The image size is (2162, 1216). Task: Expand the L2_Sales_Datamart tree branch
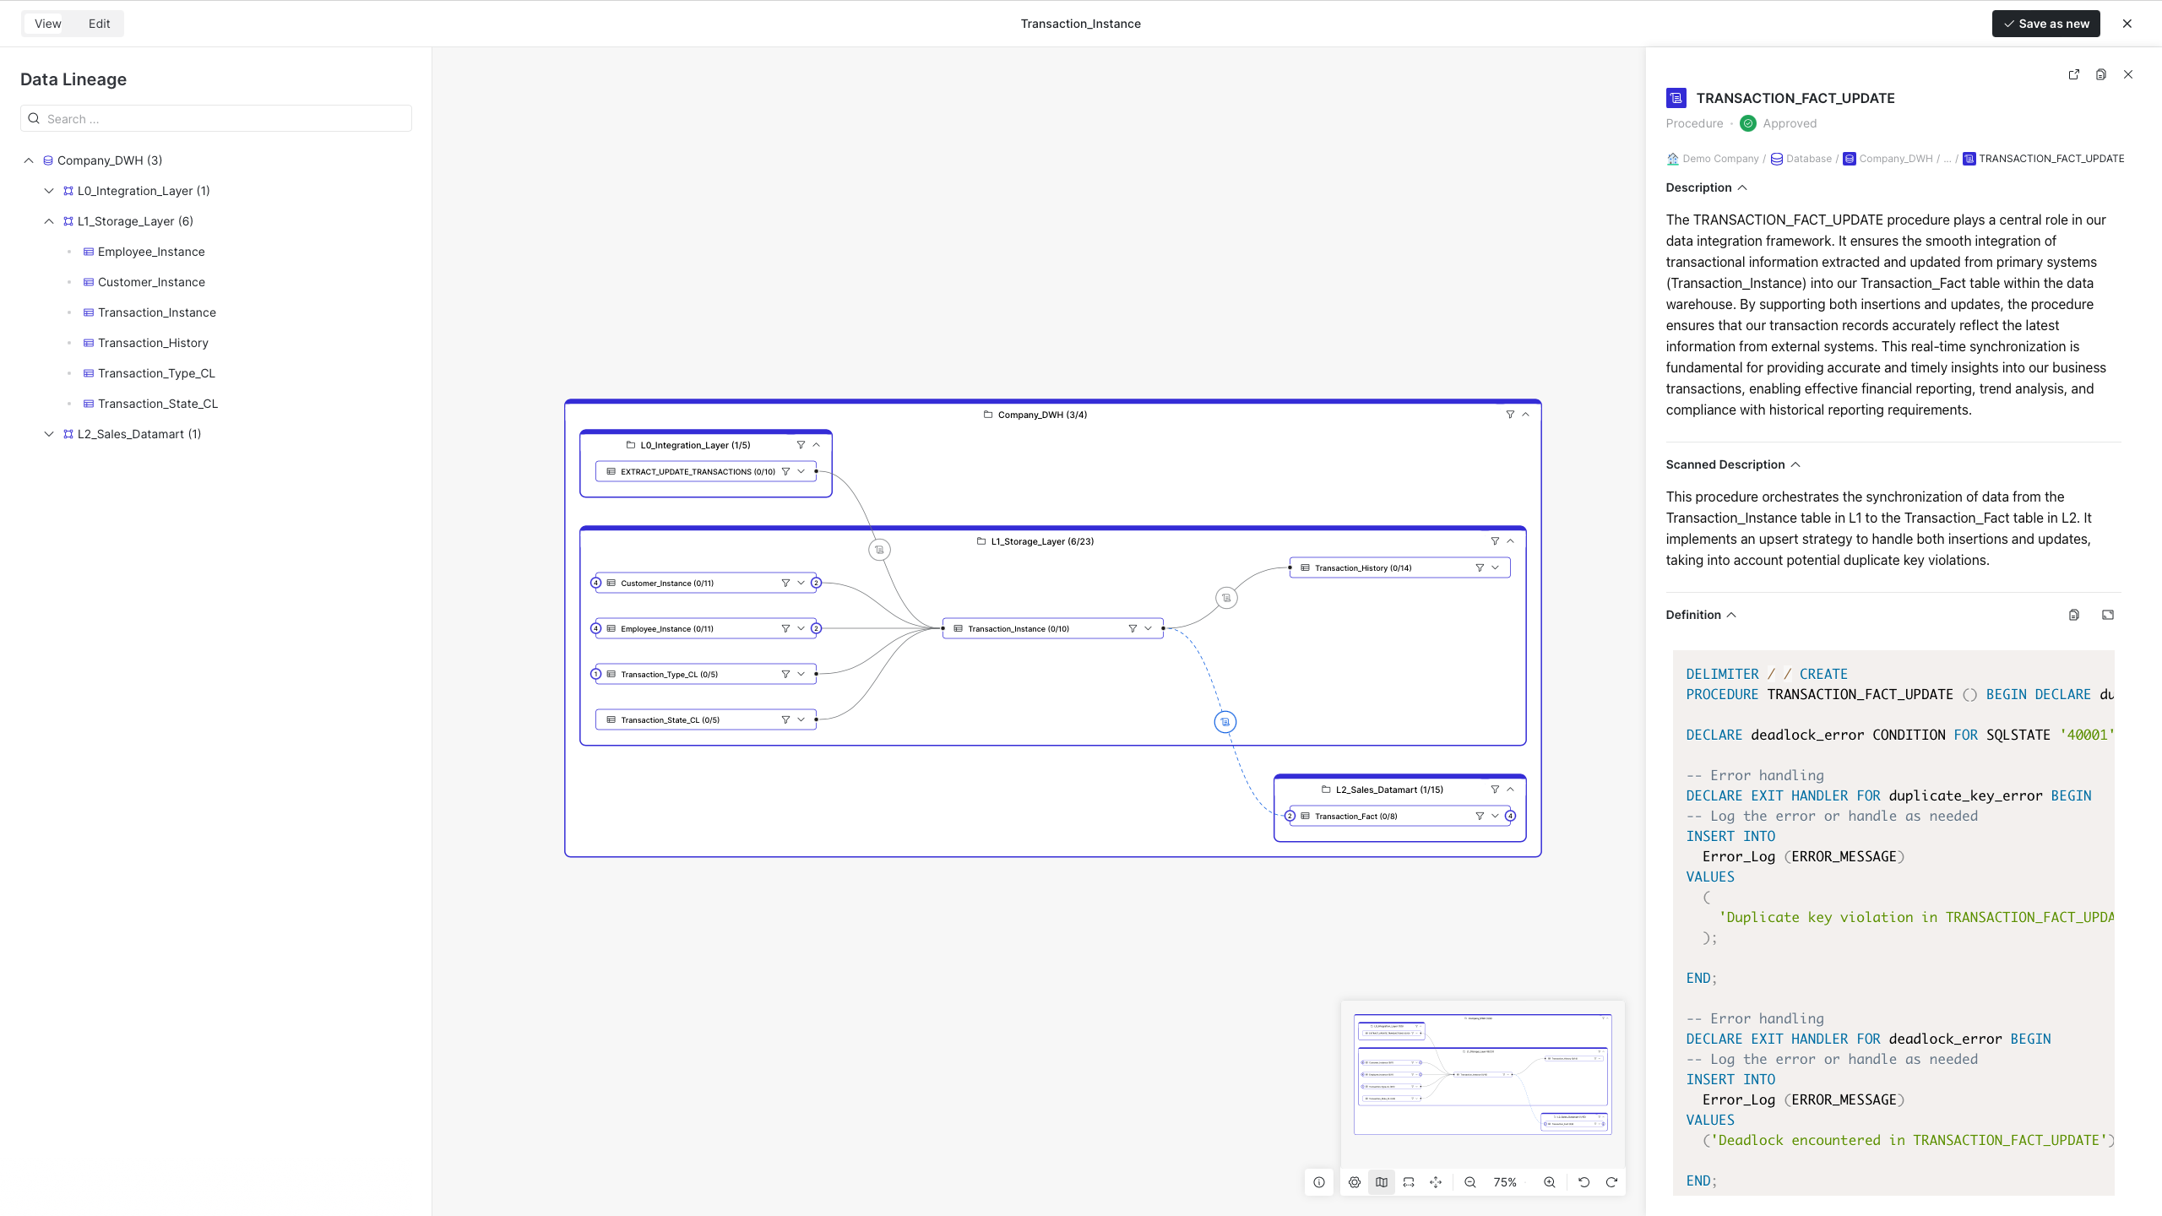(x=48, y=433)
